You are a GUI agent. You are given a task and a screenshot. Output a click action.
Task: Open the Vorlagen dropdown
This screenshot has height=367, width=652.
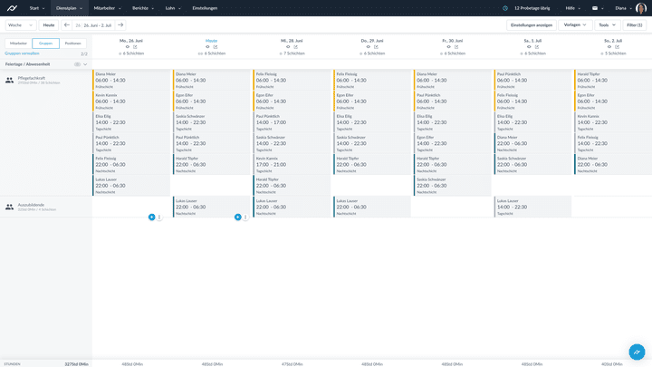point(574,25)
